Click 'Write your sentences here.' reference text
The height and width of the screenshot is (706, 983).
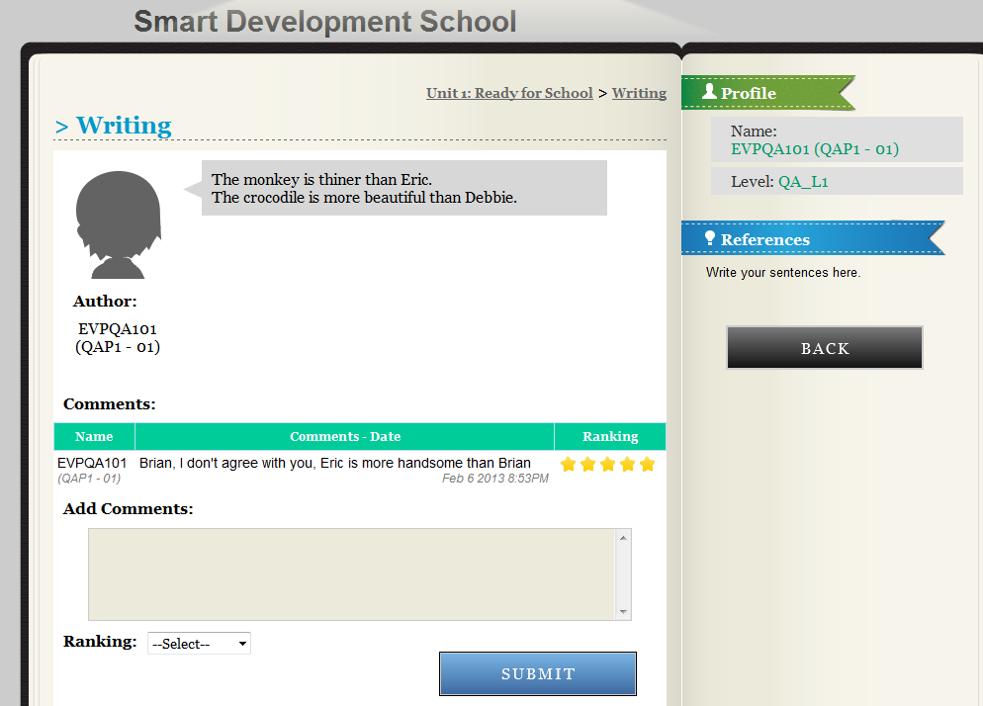[x=783, y=272]
